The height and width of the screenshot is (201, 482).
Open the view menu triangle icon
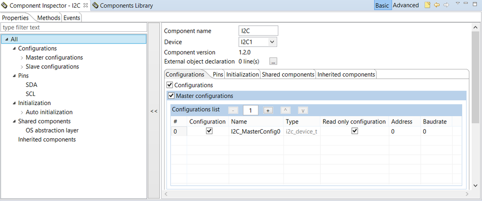457,4
